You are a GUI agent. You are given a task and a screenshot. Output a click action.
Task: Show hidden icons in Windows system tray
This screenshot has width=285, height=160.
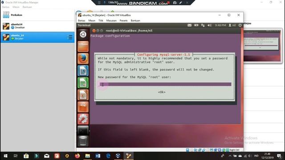click(x=230, y=156)
